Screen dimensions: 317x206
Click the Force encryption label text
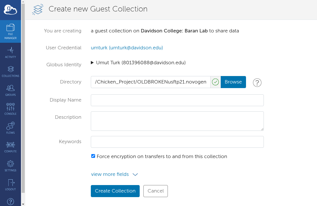(x=162, y=156)
